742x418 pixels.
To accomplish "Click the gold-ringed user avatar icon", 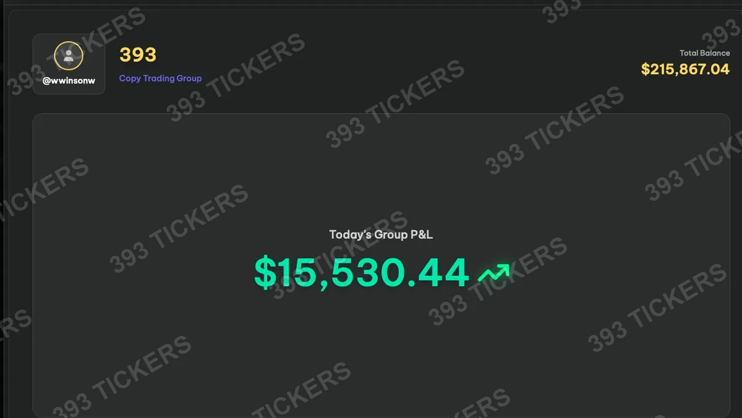I will pyautogui.click(x=69, y=56).
